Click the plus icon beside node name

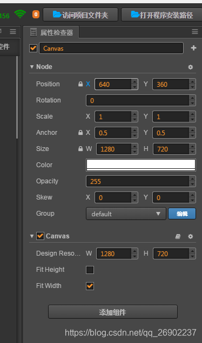pos(193,48)
